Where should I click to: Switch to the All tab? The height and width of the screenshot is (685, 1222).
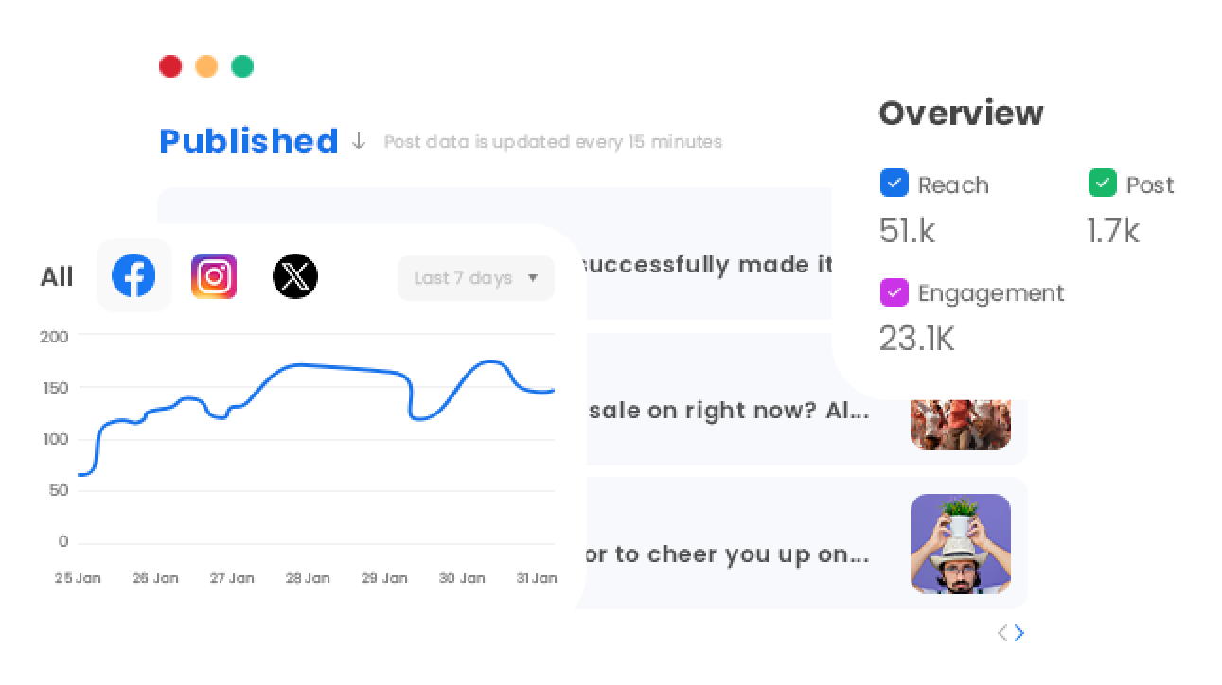pos(57,277)
